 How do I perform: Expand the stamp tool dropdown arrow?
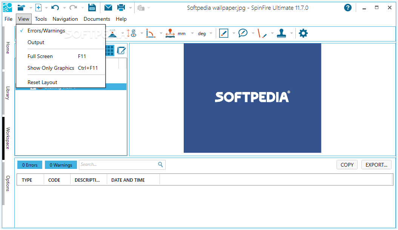pos(291,33)
